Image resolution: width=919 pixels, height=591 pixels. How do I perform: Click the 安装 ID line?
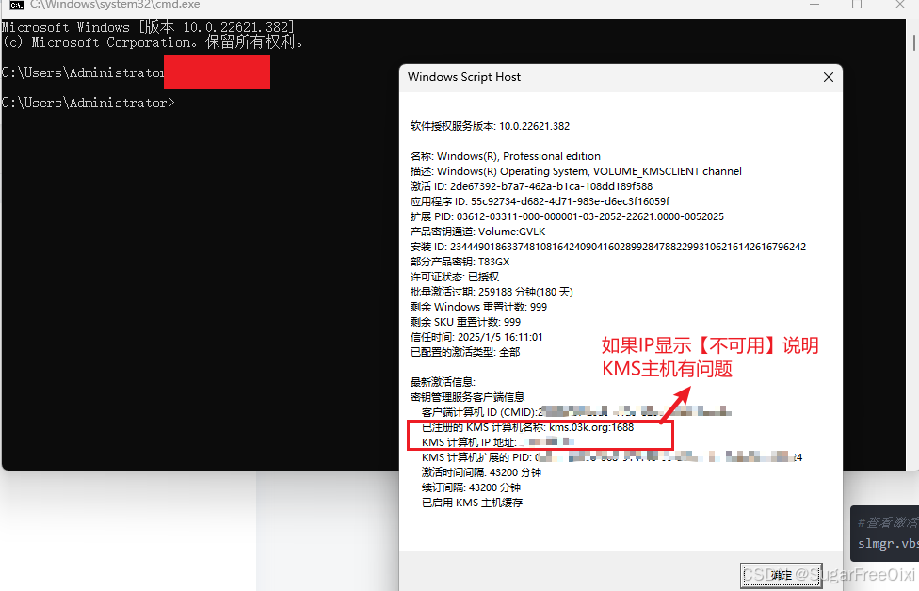[x=607, y=247]
